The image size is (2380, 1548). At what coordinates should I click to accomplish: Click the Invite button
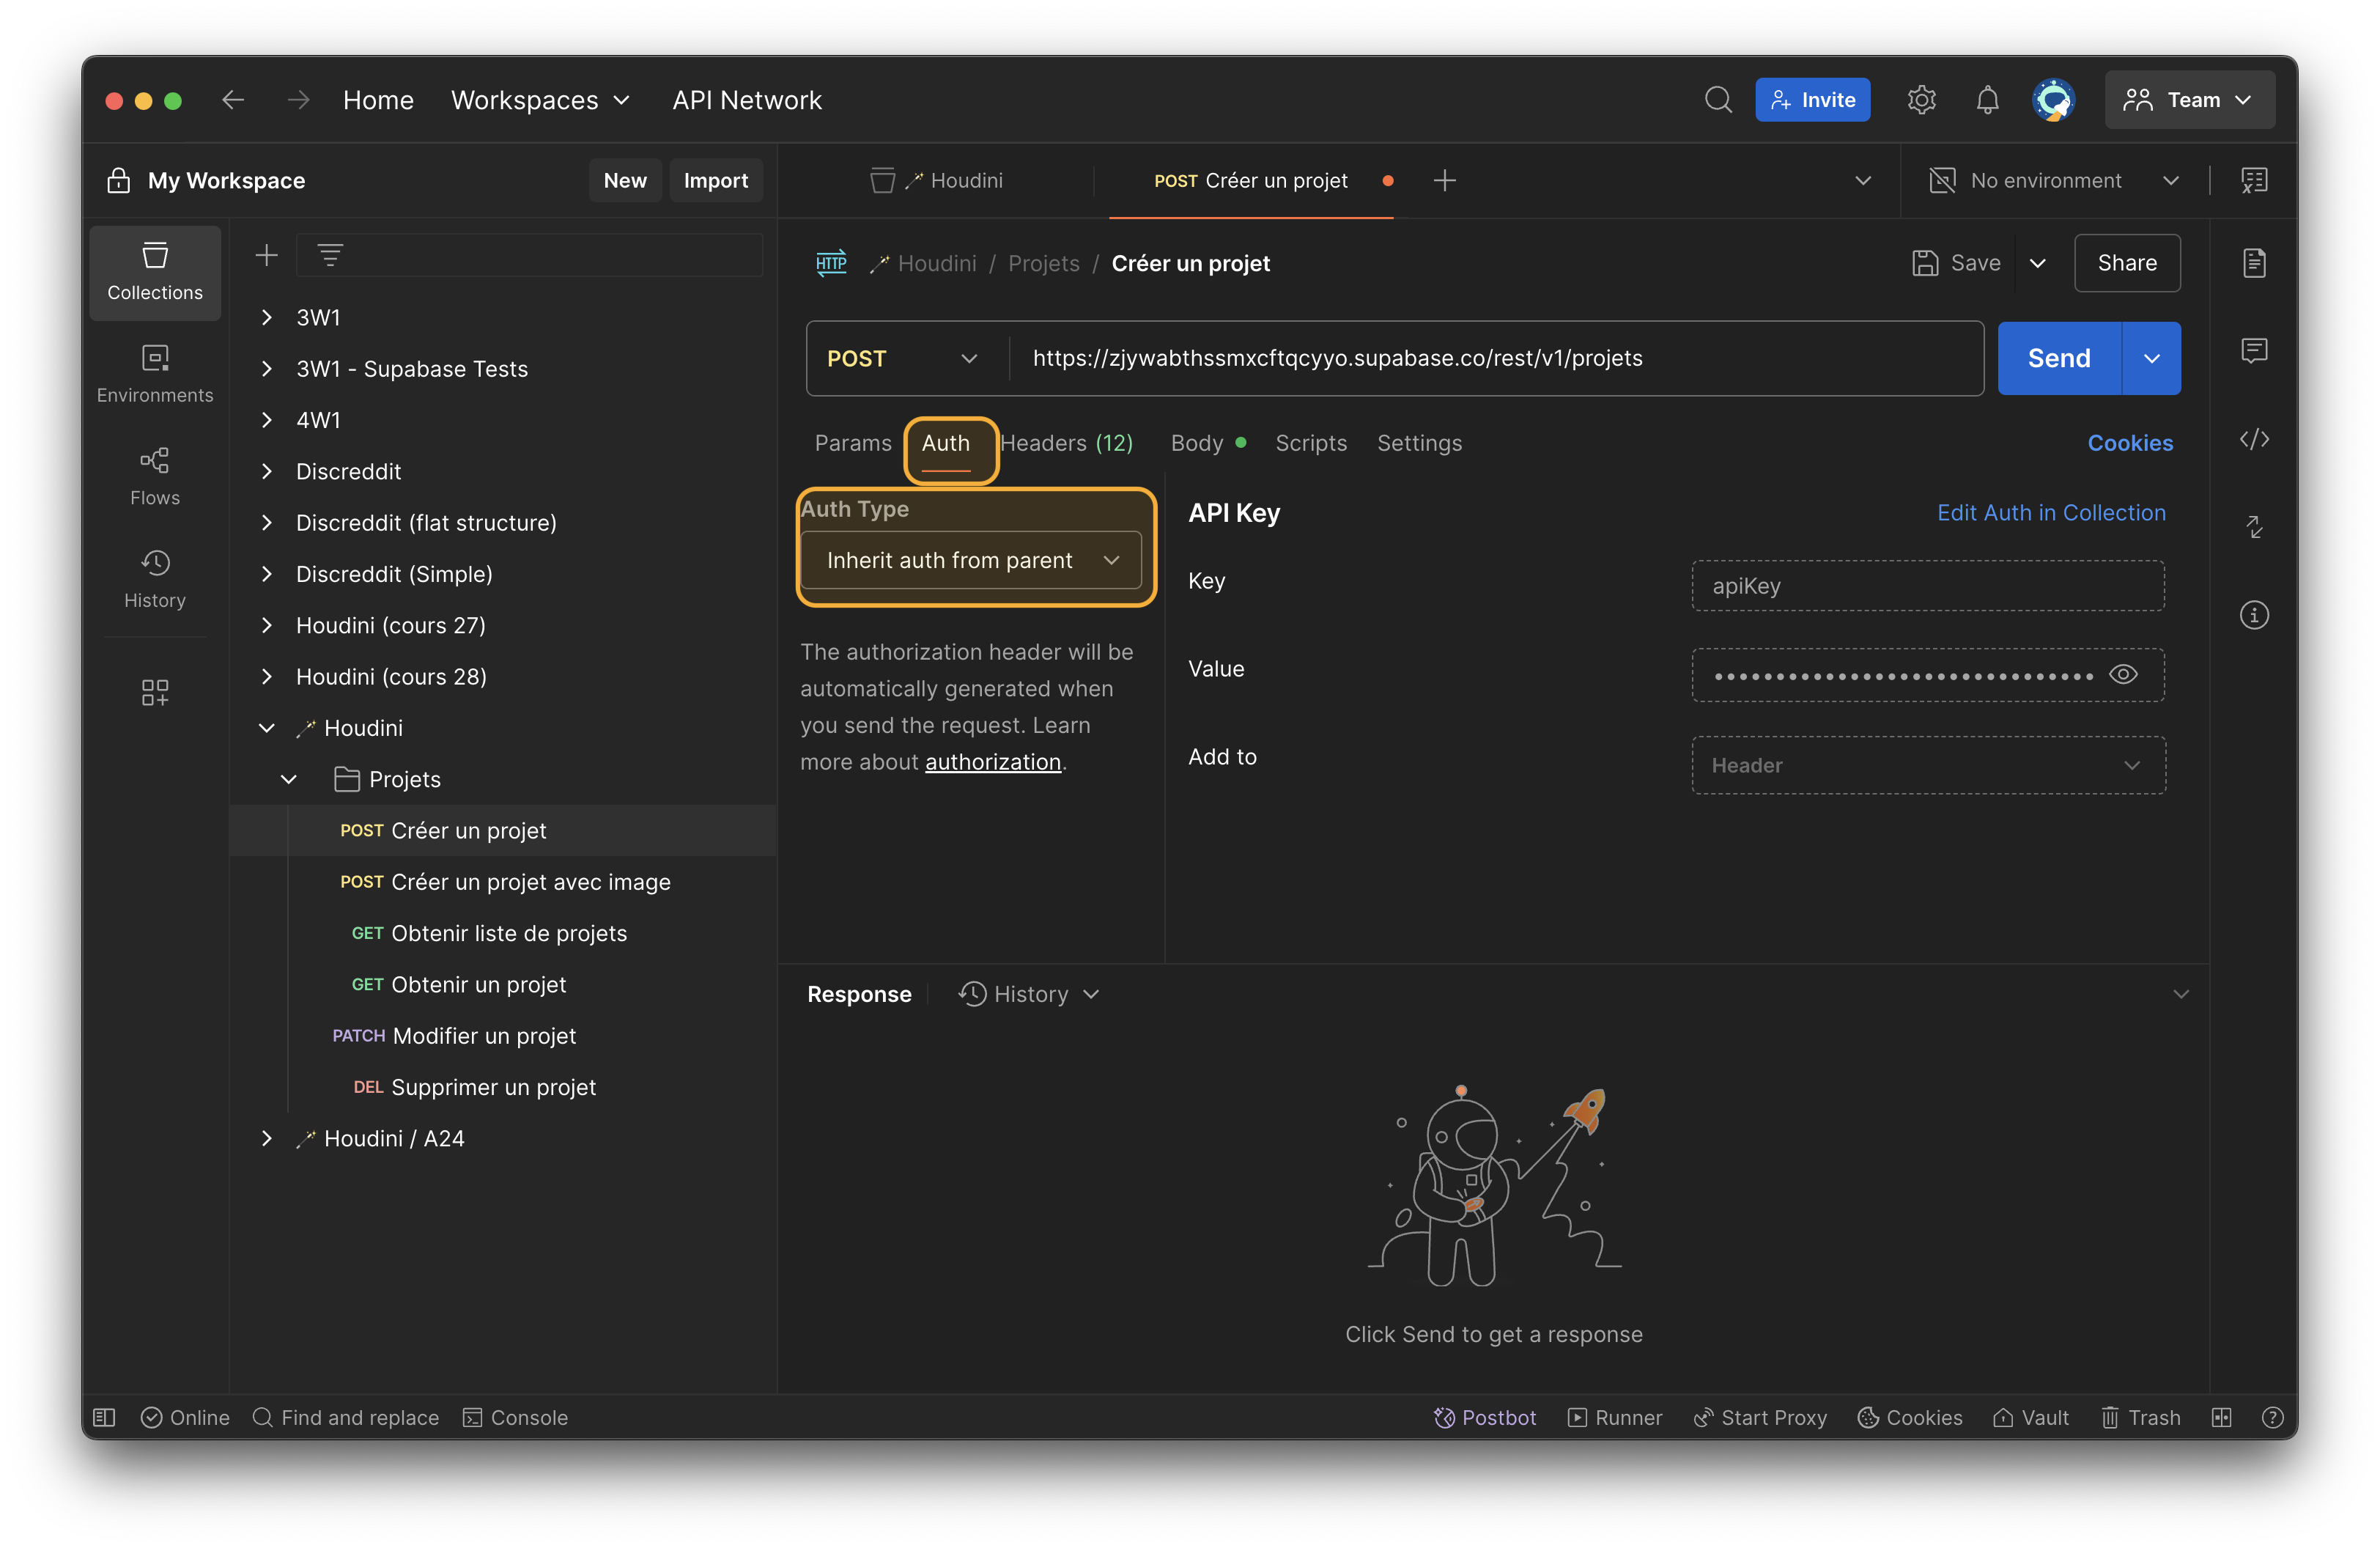coord(1812,100)
